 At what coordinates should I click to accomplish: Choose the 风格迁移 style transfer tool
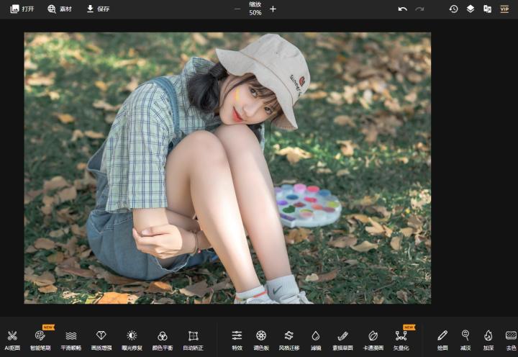click(x=288, y=339)
